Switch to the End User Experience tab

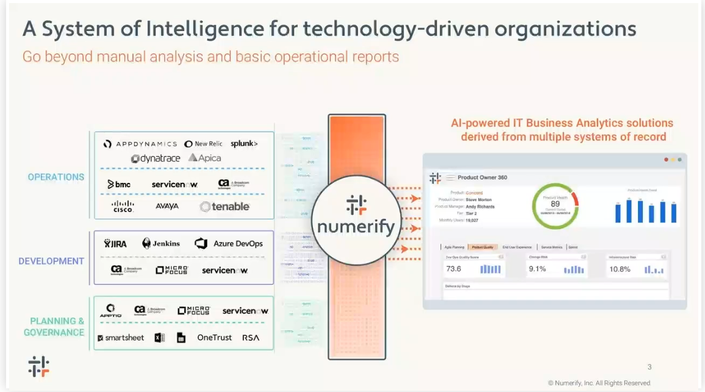[x=517, y=248]
